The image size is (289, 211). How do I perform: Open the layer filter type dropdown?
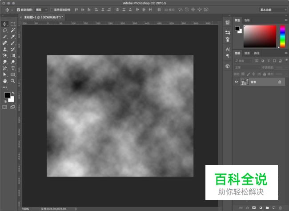coord(243,61)
